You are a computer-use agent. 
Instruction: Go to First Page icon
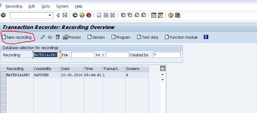tap(123, 15)
